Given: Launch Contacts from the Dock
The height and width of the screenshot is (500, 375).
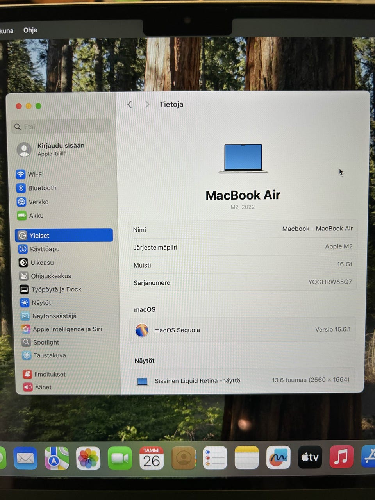Looking at the screenshot, I should click(184, 458).
